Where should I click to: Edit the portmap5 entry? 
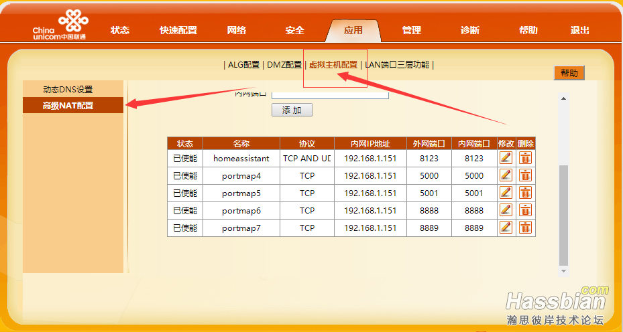(x=506, y=193)
